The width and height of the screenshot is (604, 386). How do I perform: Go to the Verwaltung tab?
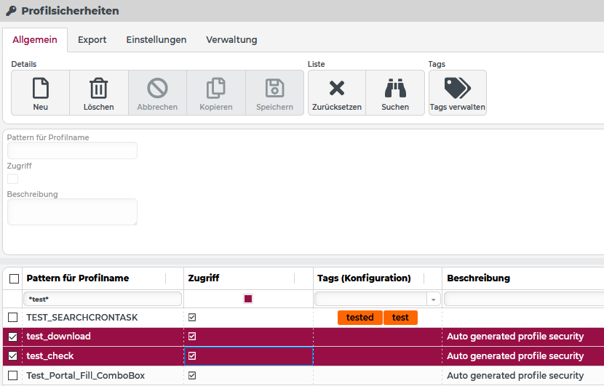point(231,40)
